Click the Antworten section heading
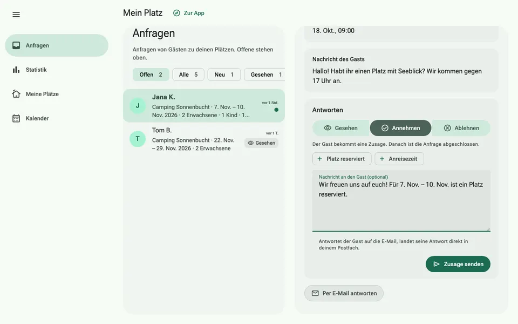 click(x=328, y=110)
